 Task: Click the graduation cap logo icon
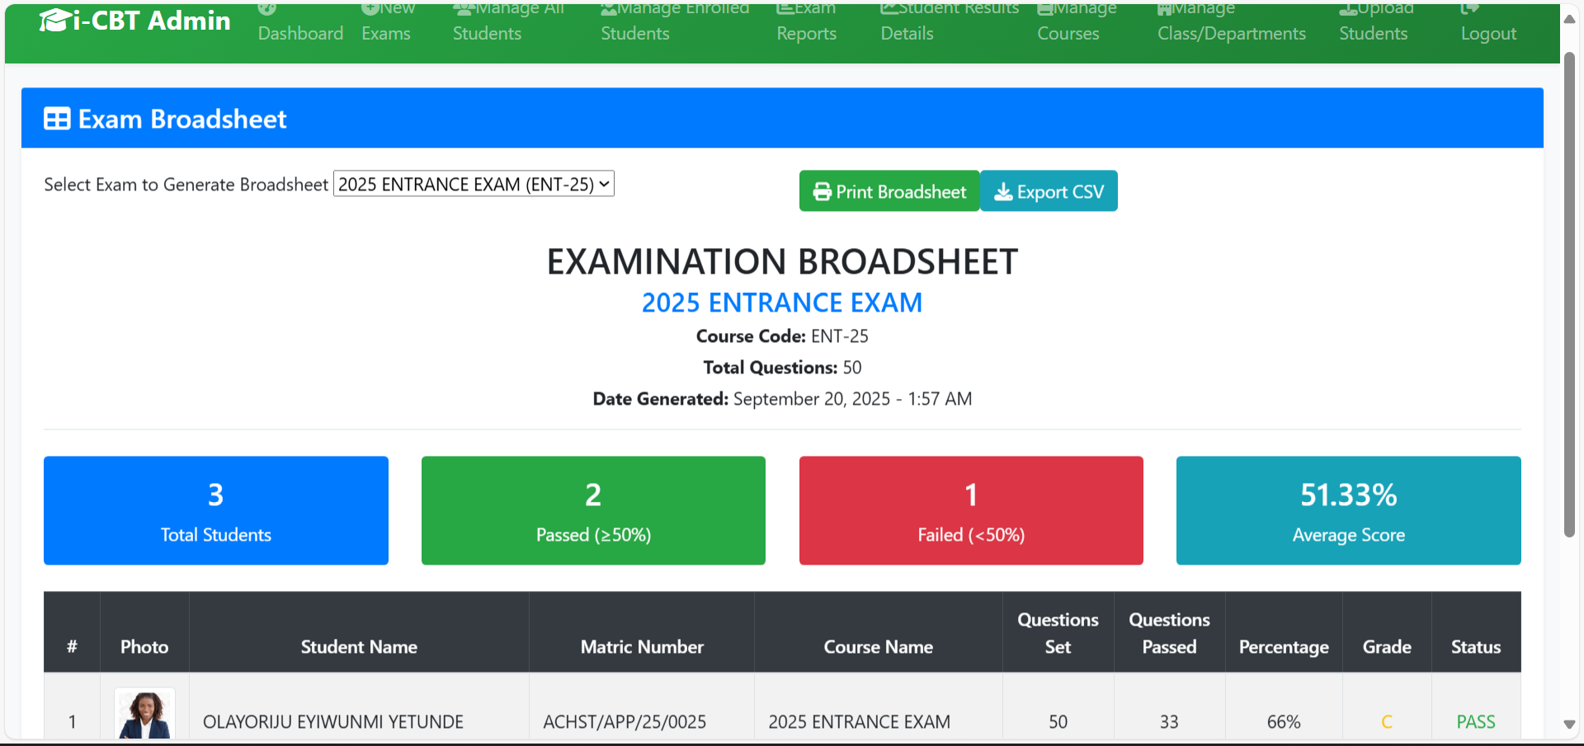click(x=54, y=21)
